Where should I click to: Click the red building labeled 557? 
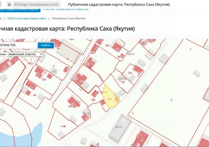point(67,69)
